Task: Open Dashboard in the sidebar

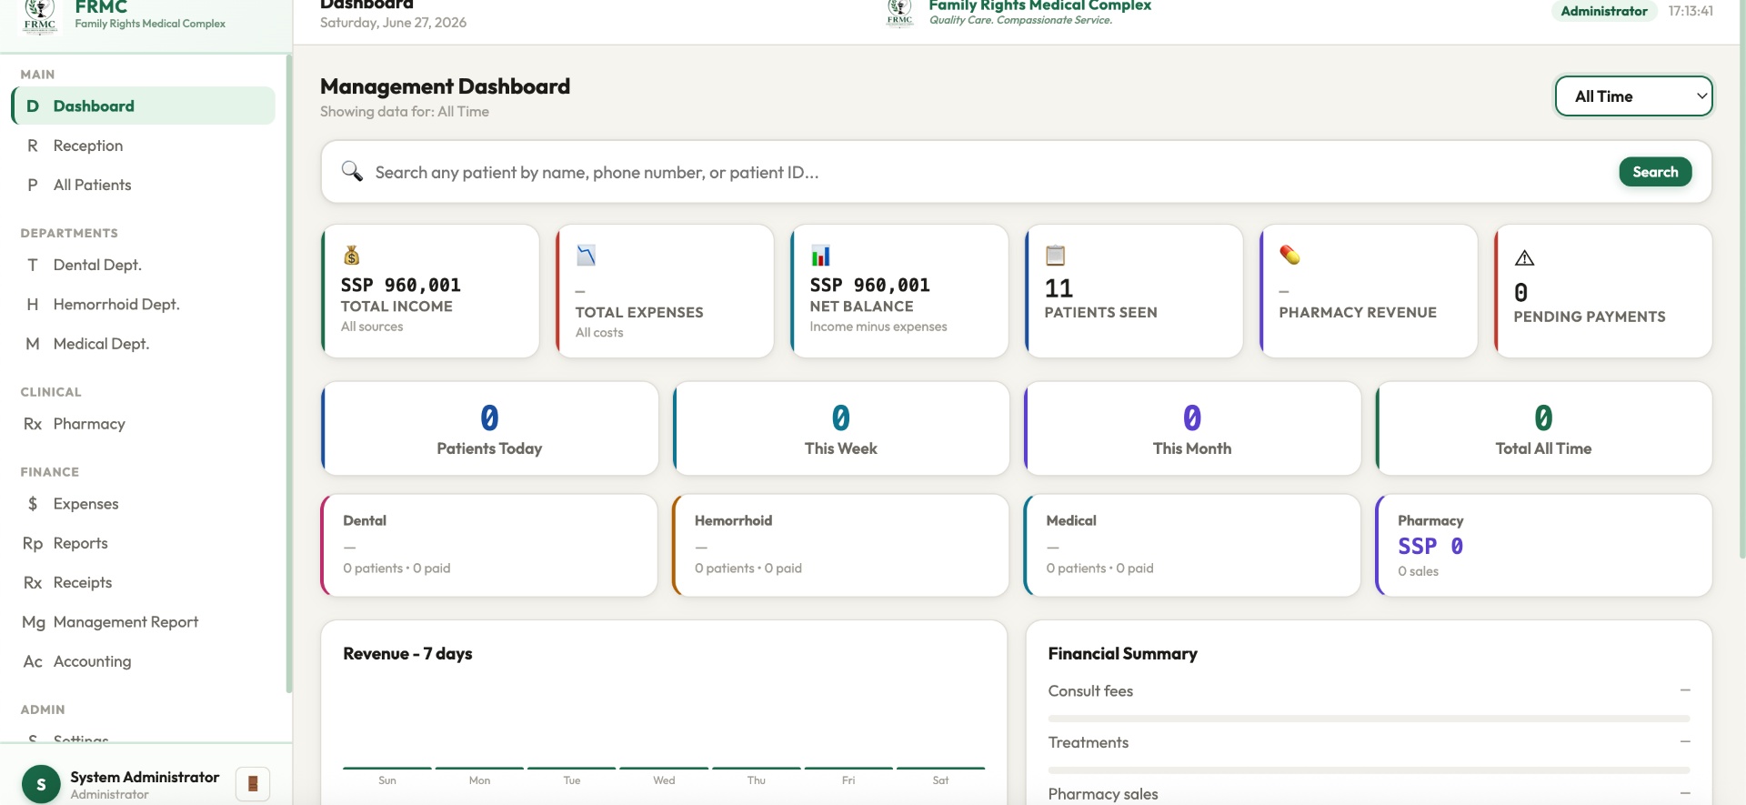Action: pos(144,106)
